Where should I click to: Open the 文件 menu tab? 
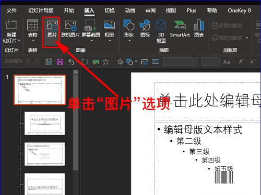(x=11, y=10)
